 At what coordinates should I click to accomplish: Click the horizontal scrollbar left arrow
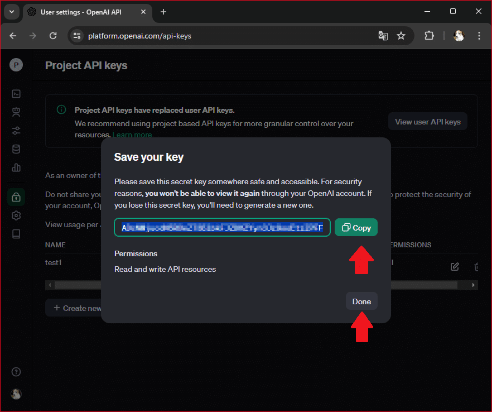click(50, 285)
